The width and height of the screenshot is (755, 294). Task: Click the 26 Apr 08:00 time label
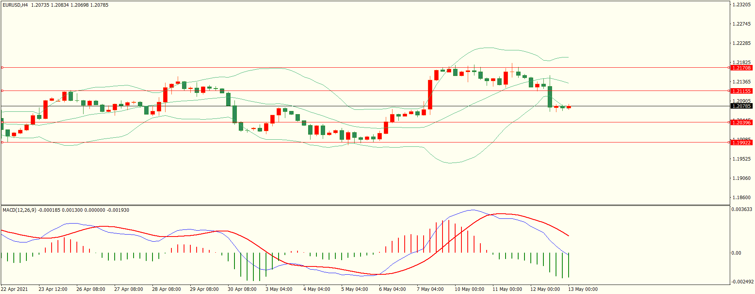(x=91, y=289)
